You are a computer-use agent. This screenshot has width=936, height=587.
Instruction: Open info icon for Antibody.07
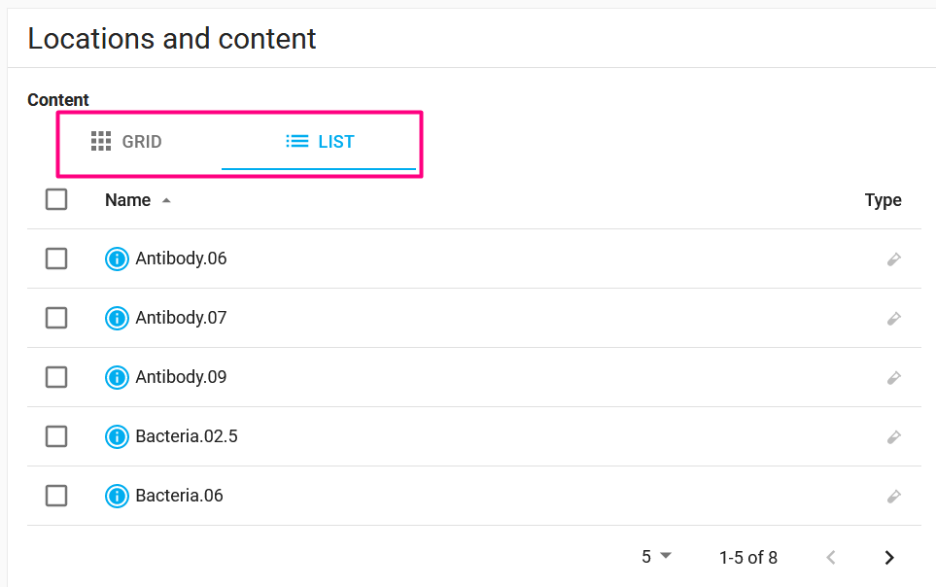tap(117, 318)
